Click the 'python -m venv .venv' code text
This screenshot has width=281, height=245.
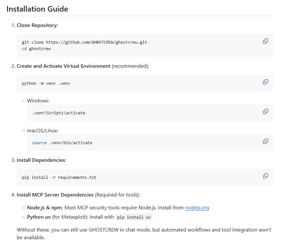coord(46,83)
